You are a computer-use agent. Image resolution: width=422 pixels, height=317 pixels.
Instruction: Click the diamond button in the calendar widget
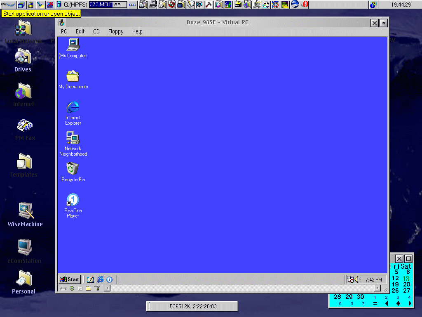click(x=399, y=303)
